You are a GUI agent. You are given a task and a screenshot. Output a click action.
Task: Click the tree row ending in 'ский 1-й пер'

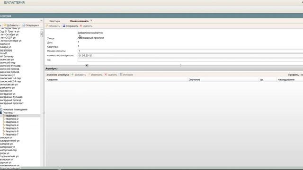[x=10, y=78]
